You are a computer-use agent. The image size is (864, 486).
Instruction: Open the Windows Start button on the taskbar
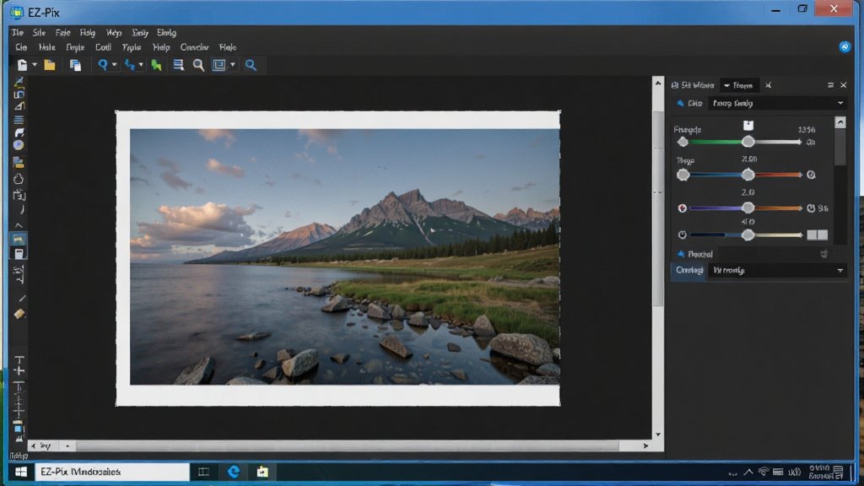tap(21, 472)
